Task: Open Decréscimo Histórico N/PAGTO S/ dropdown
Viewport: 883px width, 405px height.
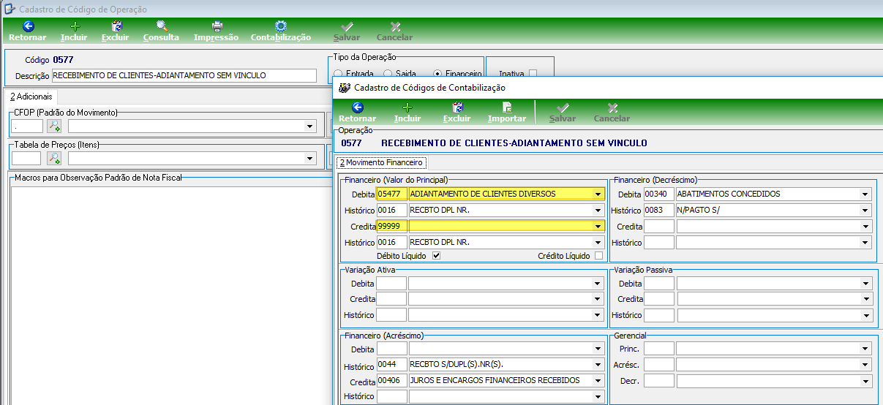Action: (865, 211)
